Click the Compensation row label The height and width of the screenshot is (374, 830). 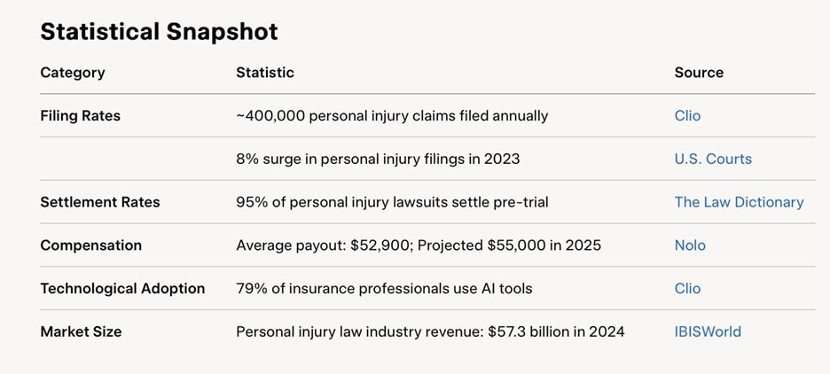coord(90,245)
